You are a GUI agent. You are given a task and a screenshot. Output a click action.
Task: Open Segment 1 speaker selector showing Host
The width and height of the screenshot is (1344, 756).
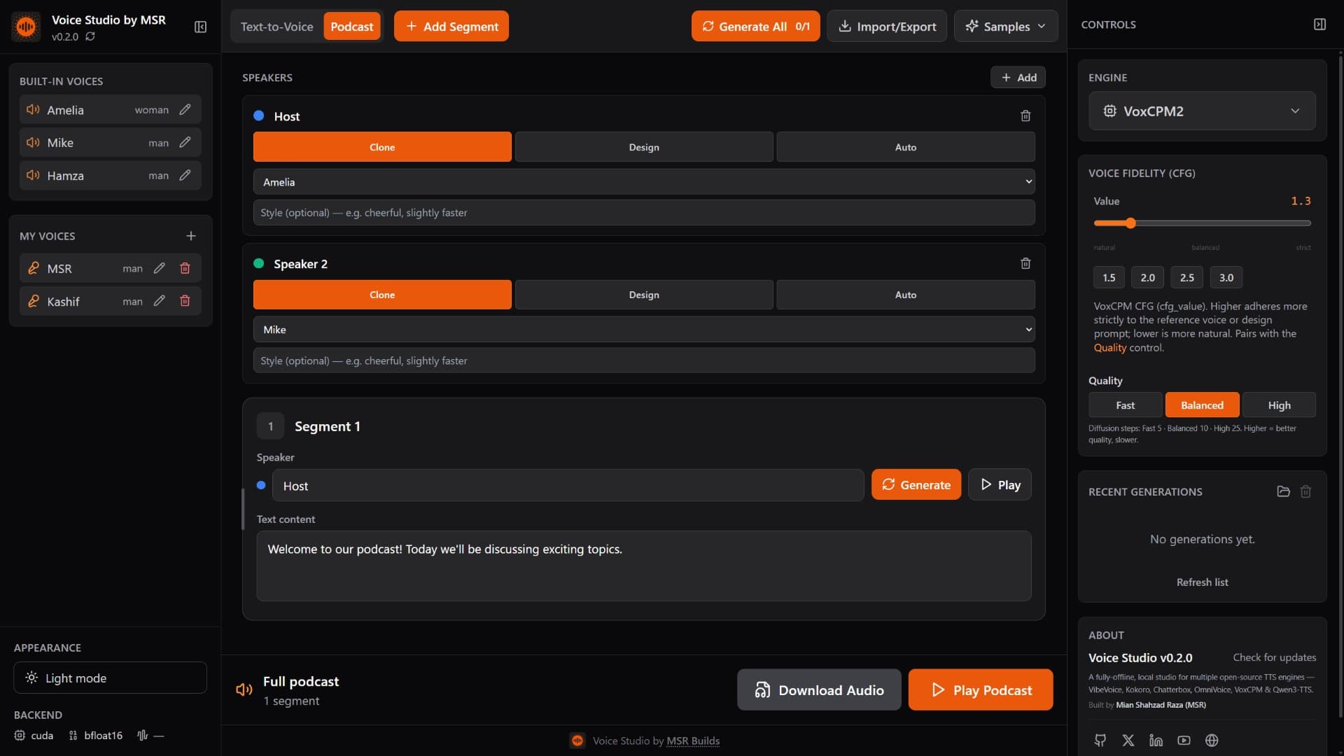point(568,486)
